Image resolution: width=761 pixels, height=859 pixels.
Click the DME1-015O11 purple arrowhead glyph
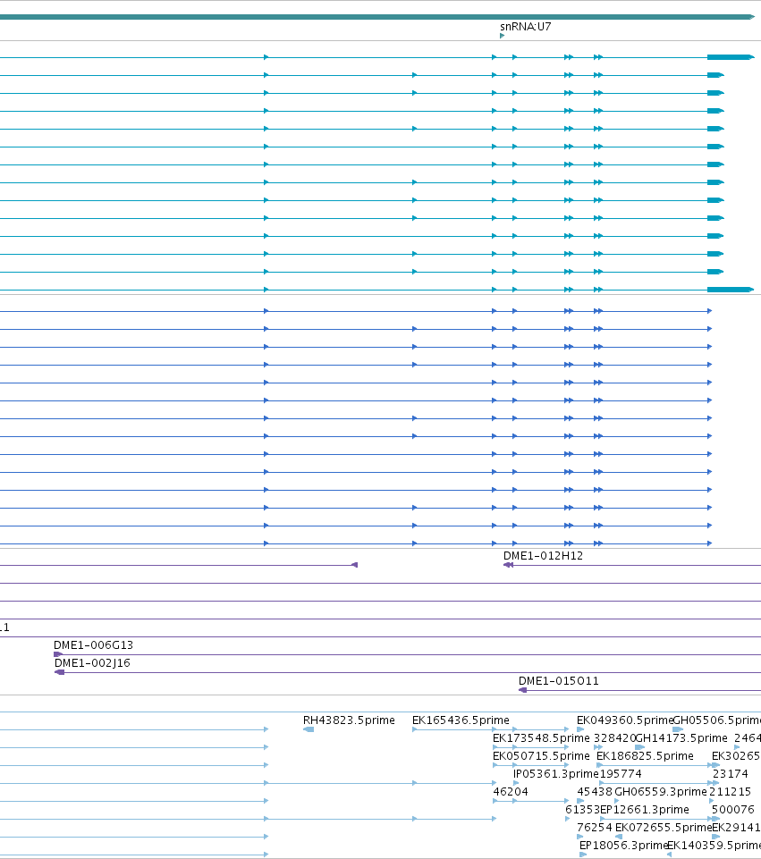click(x=522, y=690)
